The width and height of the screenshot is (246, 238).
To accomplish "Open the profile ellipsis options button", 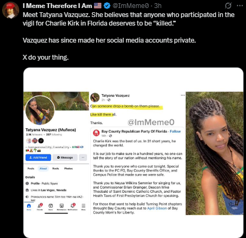I will (x=83, y=158).
